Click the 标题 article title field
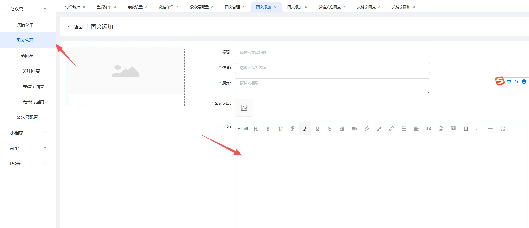 click(332, 52)
